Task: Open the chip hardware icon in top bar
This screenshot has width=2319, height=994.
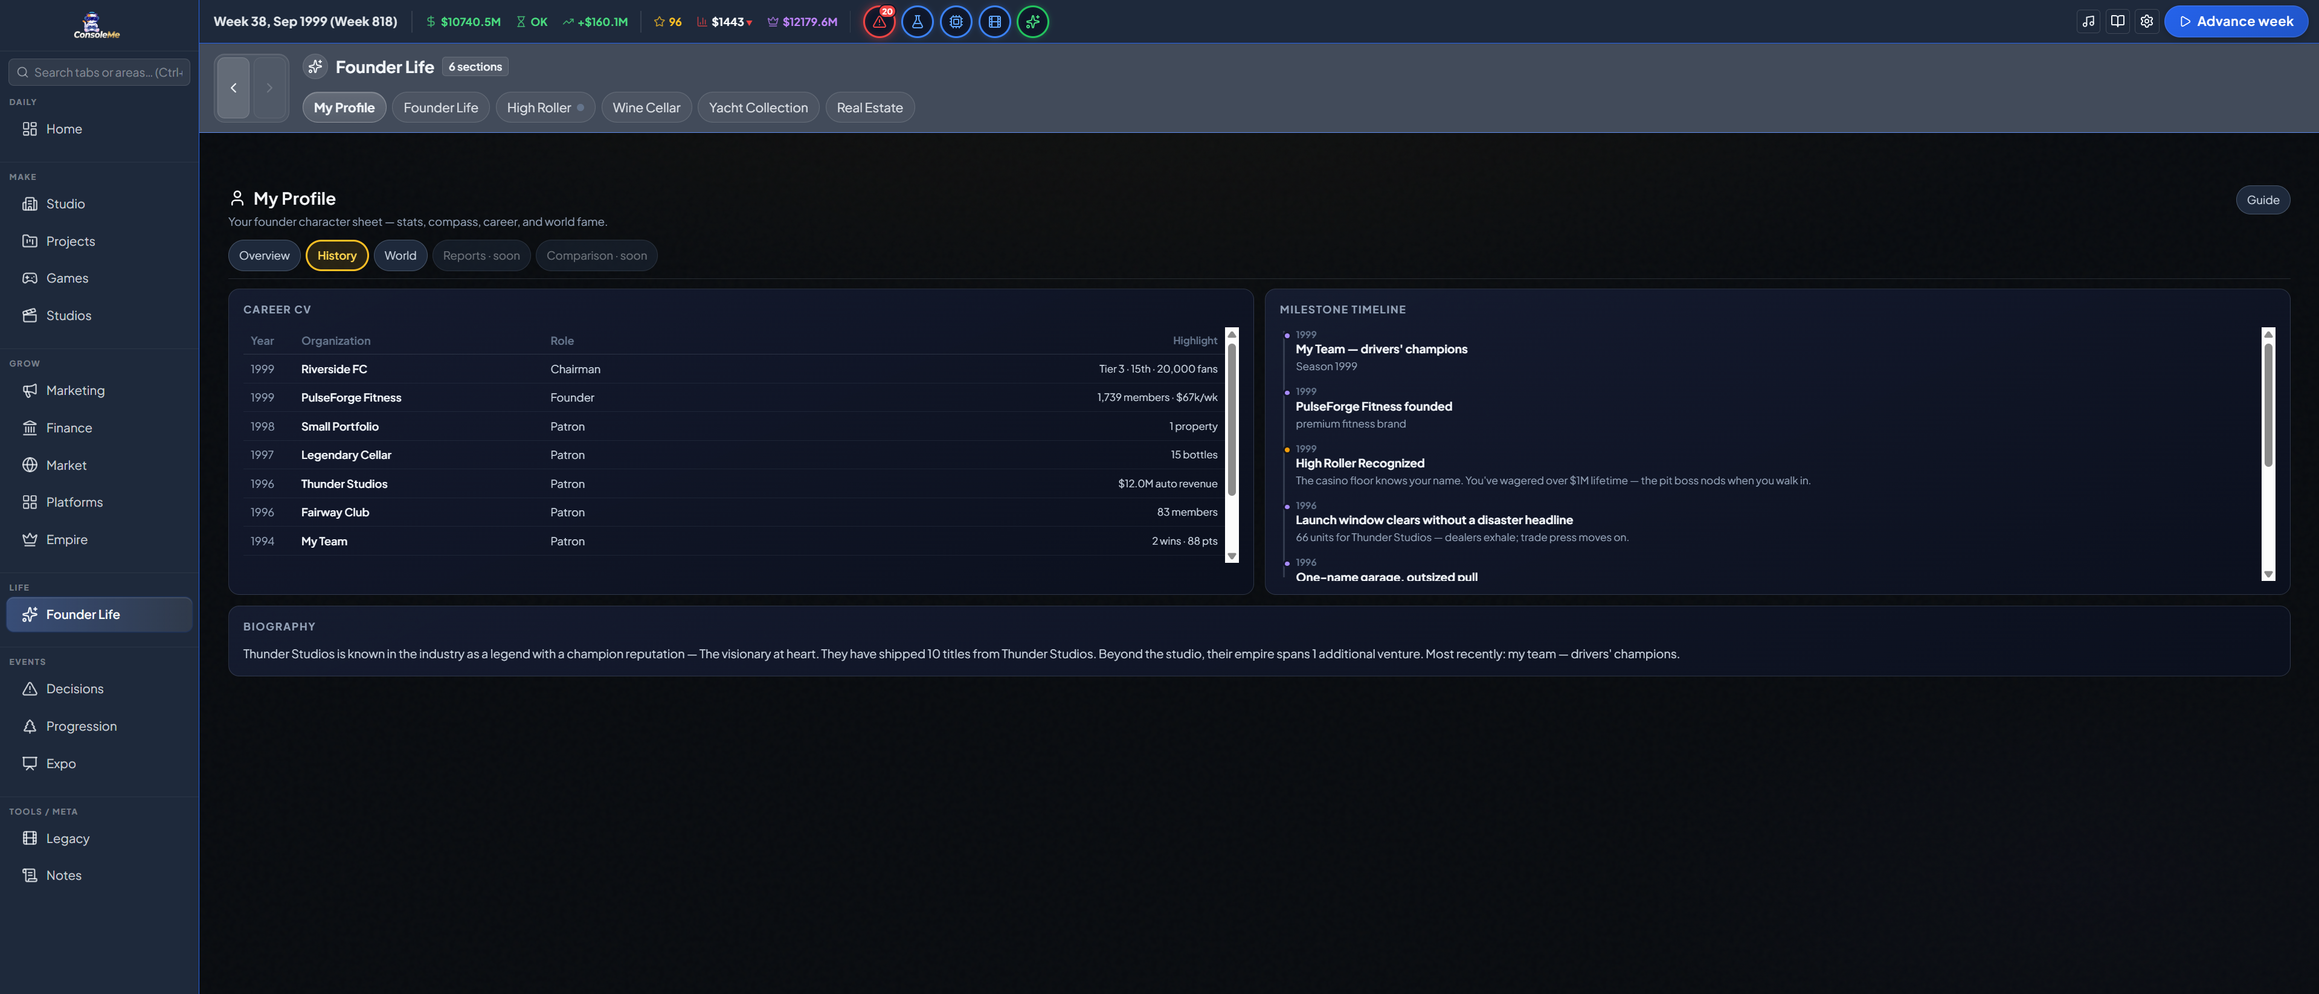Action: click(x=956, y=22)
